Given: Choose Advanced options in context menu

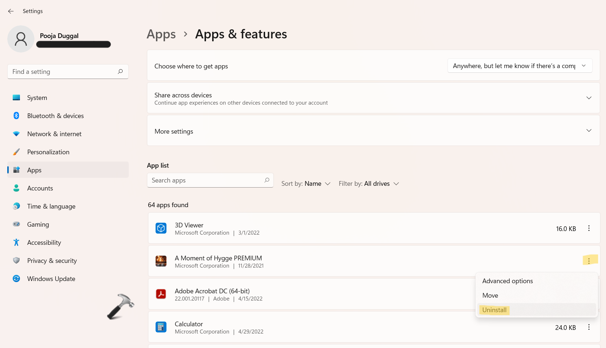Looking at the screenshot, I should [x=507, y=281].
